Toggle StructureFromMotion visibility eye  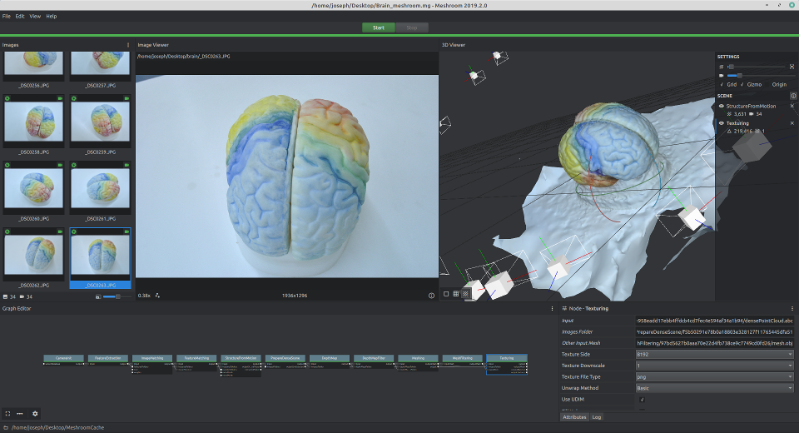722,106
